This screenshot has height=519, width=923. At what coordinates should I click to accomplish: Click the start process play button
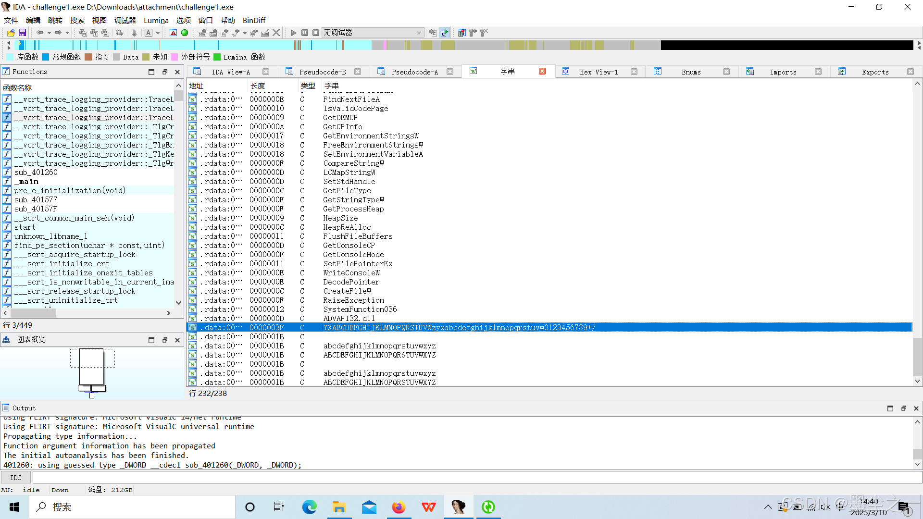pos(294,33)
